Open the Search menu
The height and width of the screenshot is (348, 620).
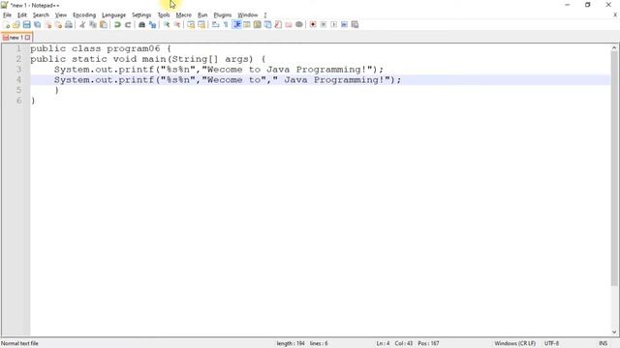coord(41,15)
